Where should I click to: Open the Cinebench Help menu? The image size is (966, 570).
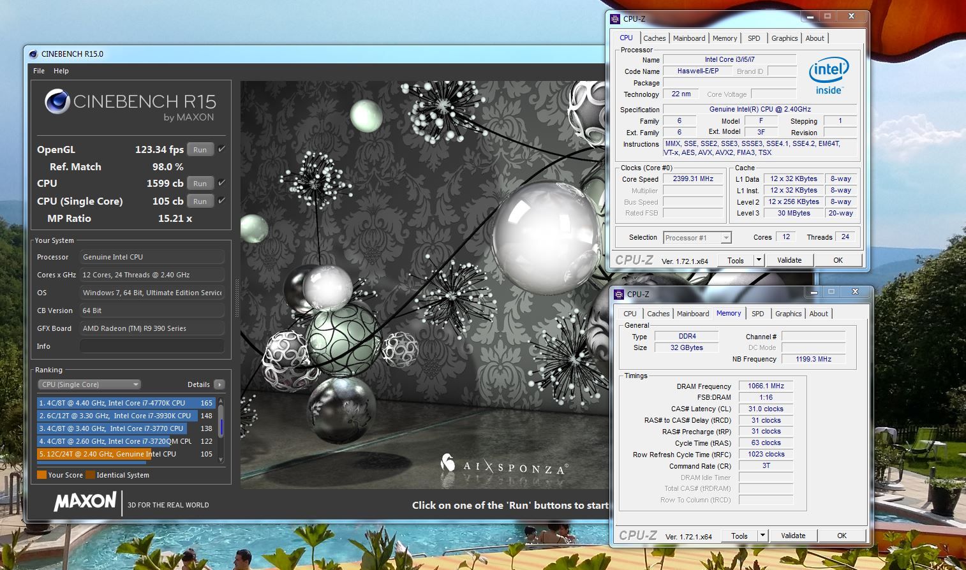(x=61, y=71)
